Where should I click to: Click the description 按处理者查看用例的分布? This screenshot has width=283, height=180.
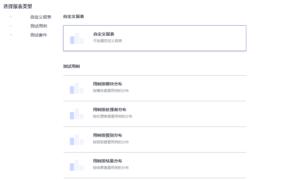click(x=113, y=116)
